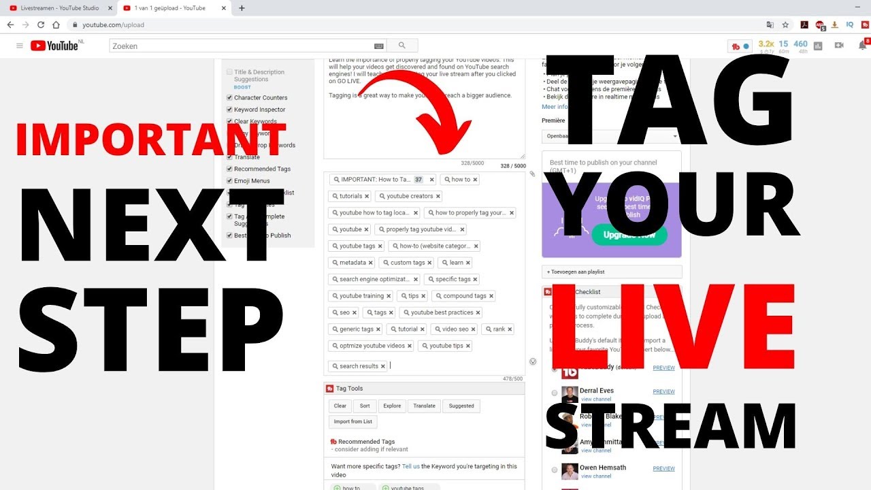871x490 pixels.
Task: Click the Explore button in Tag Tools
Action: (392, 406)
